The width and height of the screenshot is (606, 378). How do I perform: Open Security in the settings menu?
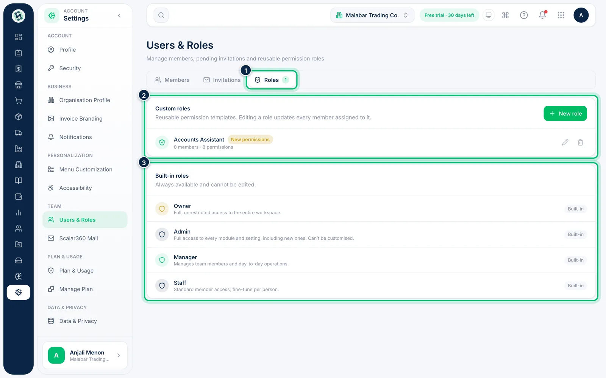point(85,68)
